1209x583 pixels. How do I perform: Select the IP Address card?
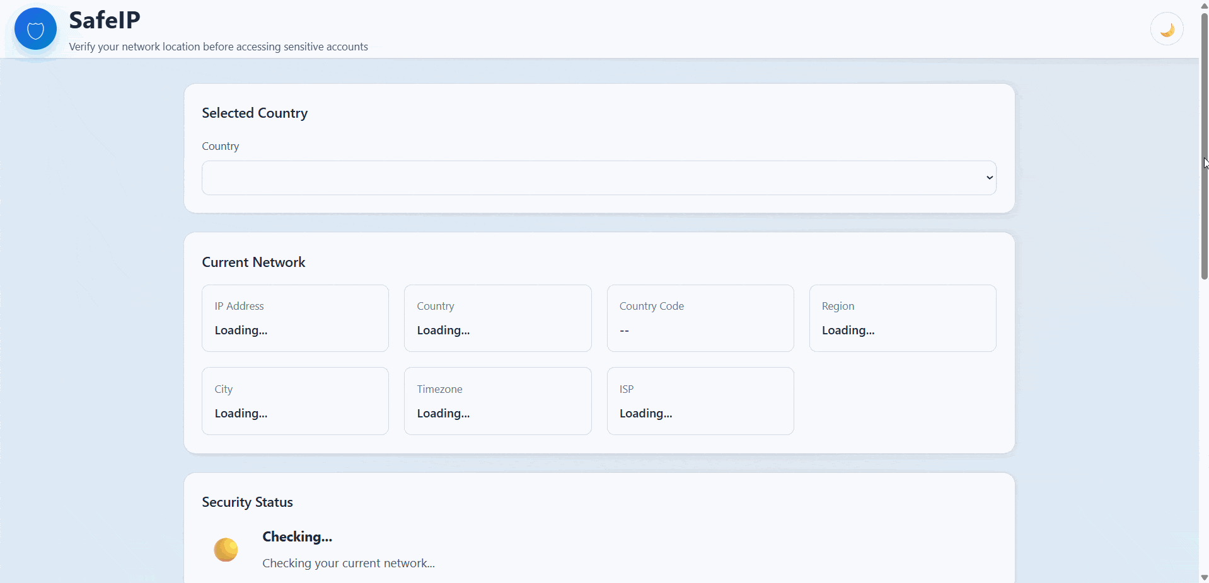pyautogui.click(x=295, y=318)
